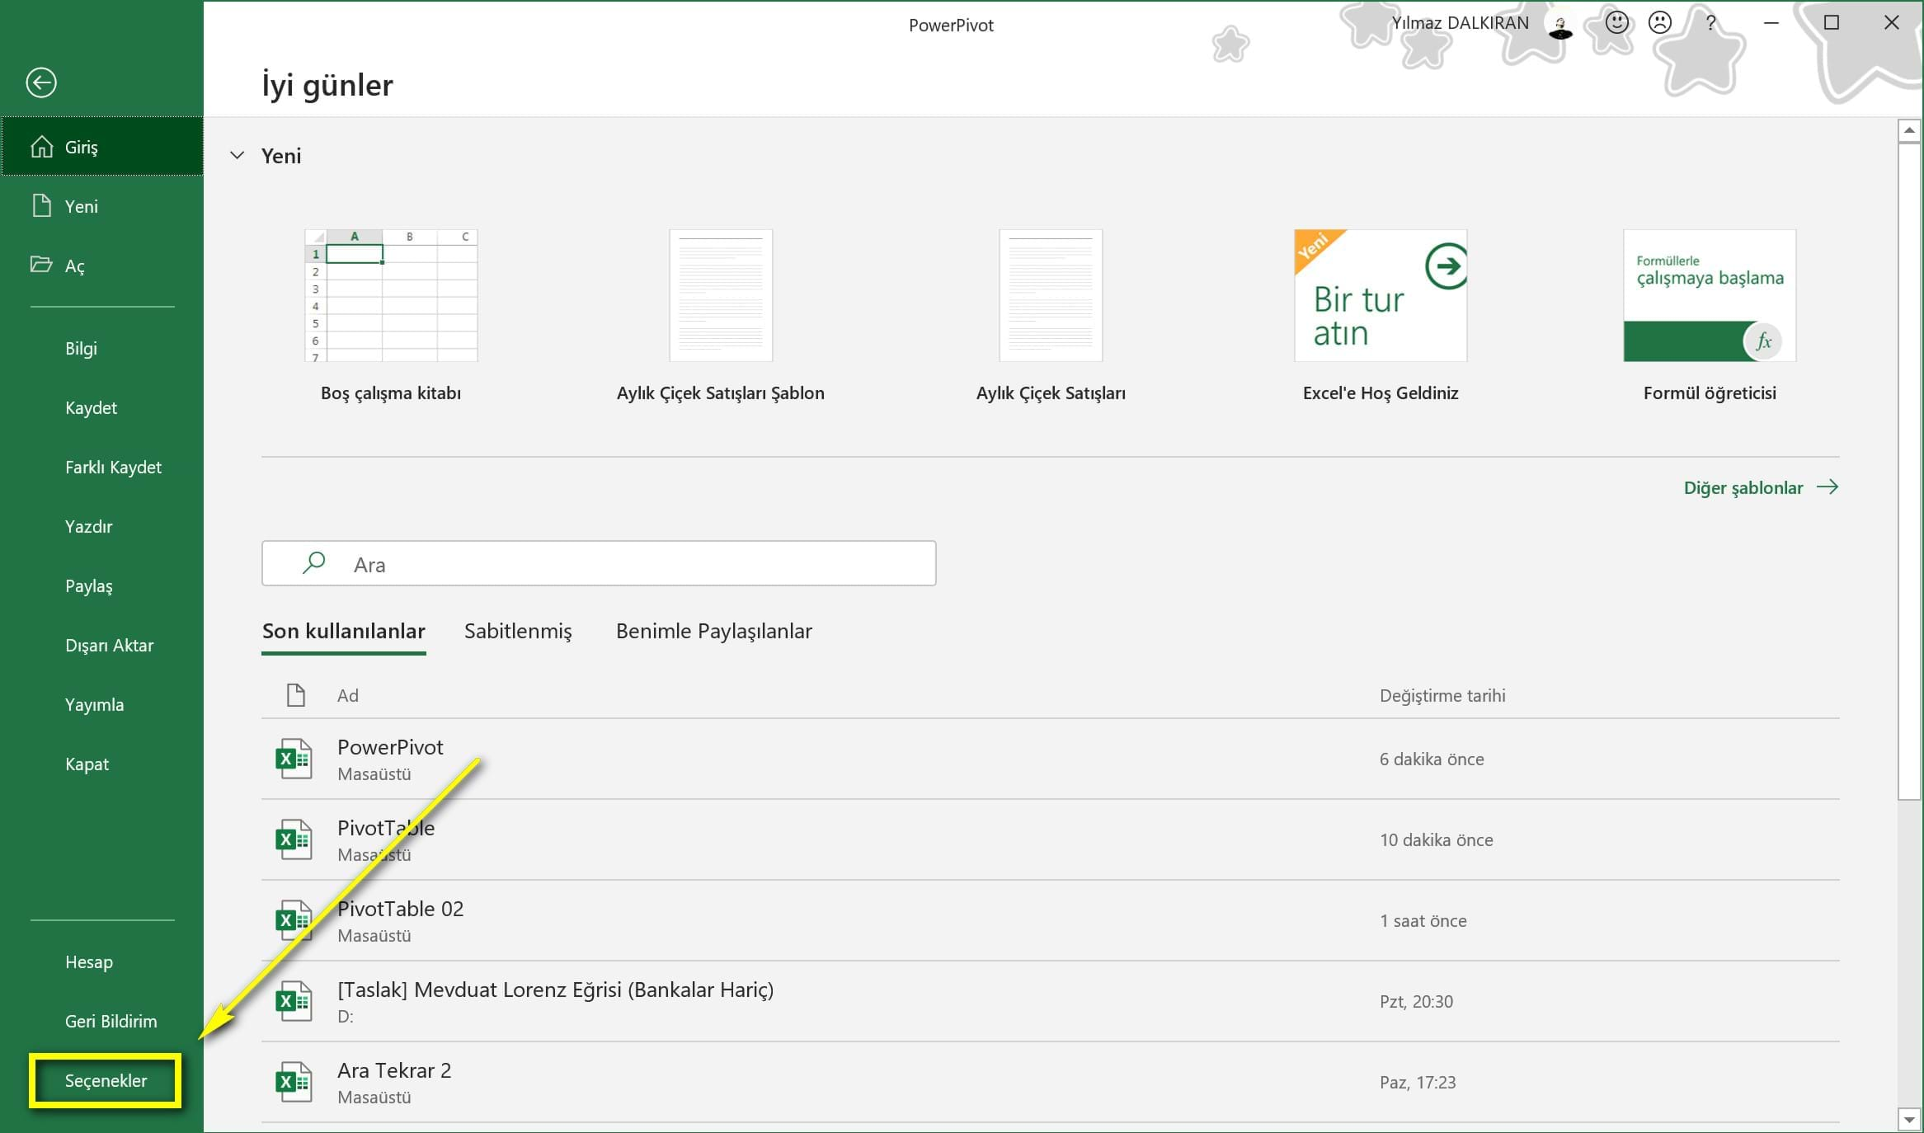The image size is (1924, 1133).
Task: Open the Giriş home page
Action: coord(102,147)
